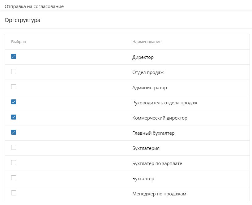Enable Менеджер по продажам checkbox
Viewport: 252px width, 205px height.
14,193
